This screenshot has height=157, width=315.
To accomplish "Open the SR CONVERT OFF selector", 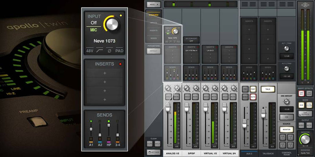I will click(x=191, y=40).
